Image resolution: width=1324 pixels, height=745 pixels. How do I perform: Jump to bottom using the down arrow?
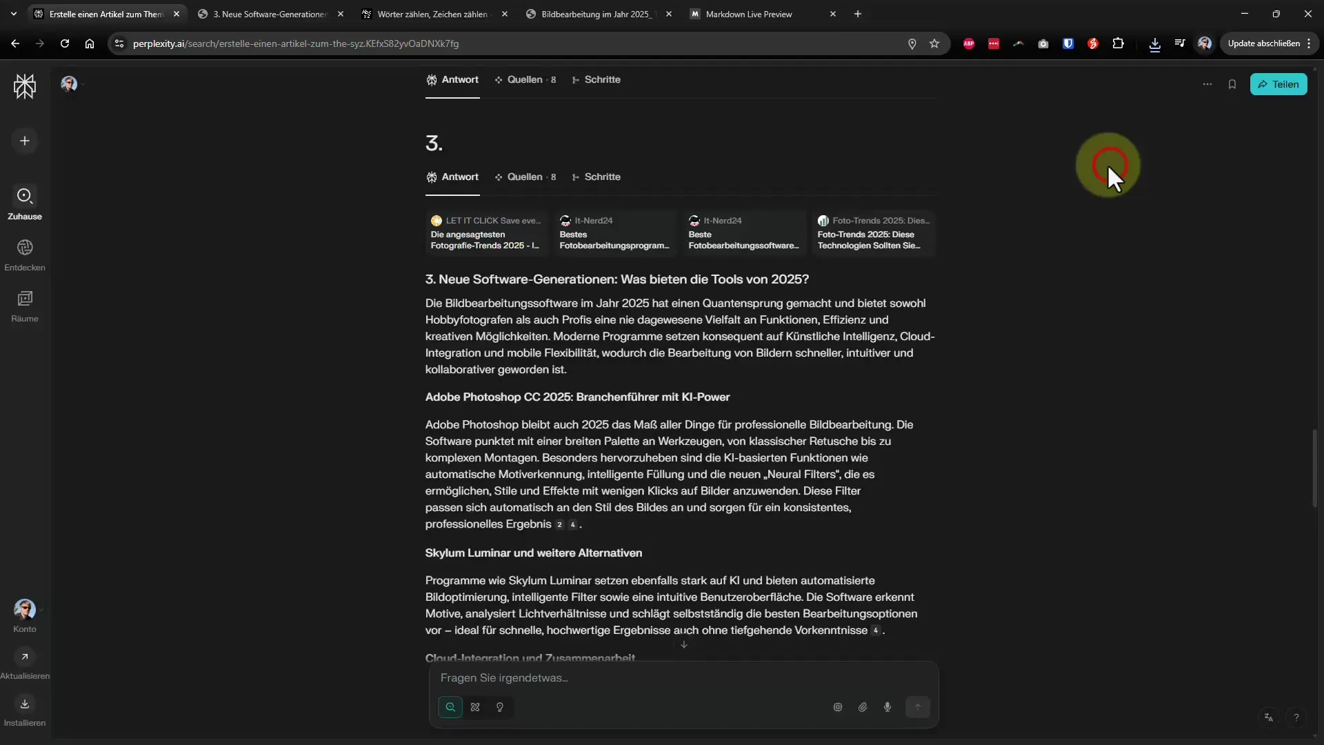pos(684,645)
